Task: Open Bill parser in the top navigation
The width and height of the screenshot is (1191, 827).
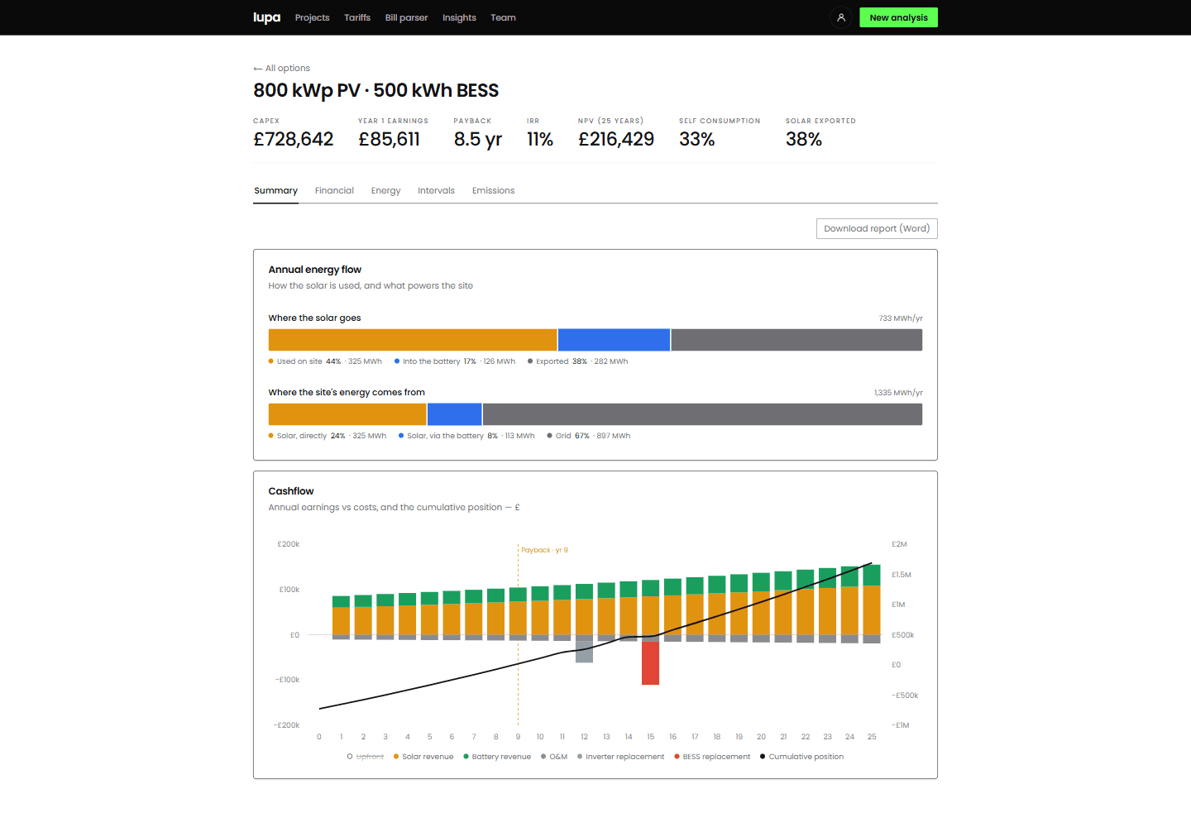Action: click(x=406, y=17)
